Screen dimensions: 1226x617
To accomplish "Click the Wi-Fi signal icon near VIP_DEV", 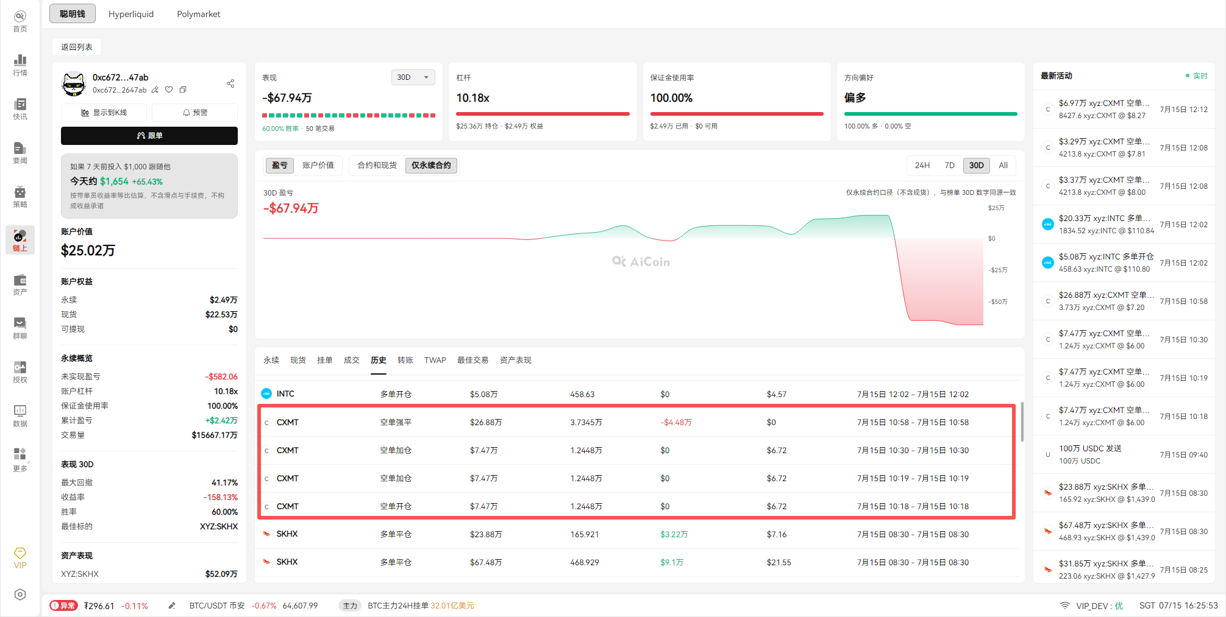I will point(1064,605).
